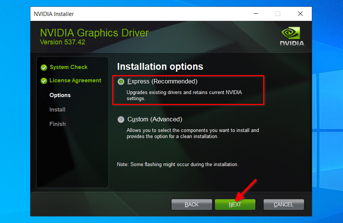Click the 'Version 537.42' text
Viewport: 343px width, 223px height.
tap(62, 42)
